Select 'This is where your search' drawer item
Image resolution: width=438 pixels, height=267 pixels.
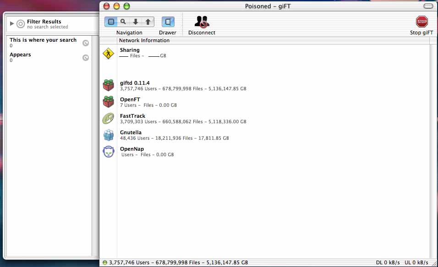tap(49, 43)
